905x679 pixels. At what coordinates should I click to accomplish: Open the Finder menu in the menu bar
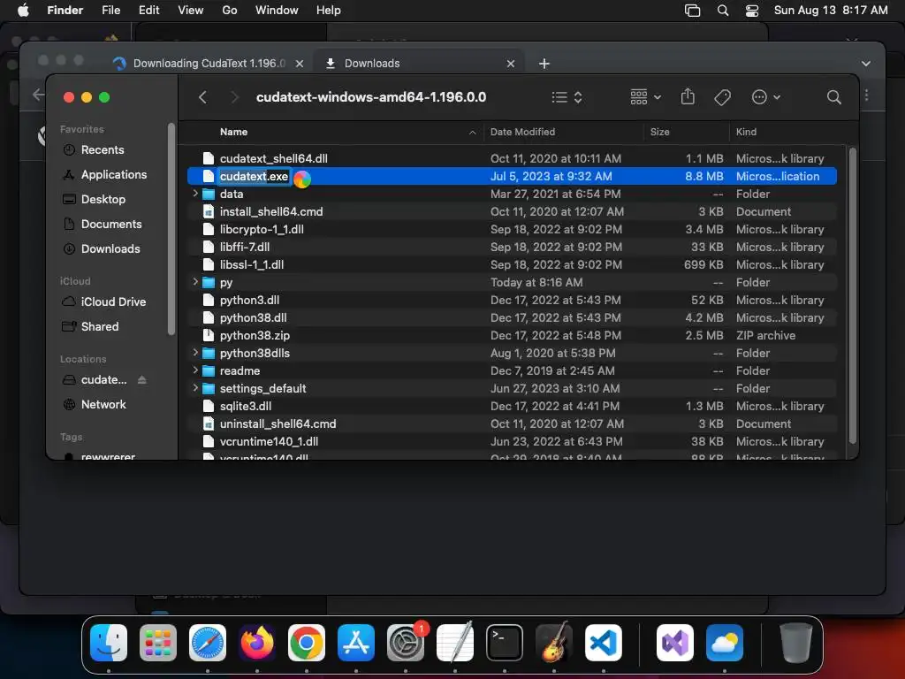[65, 11]
